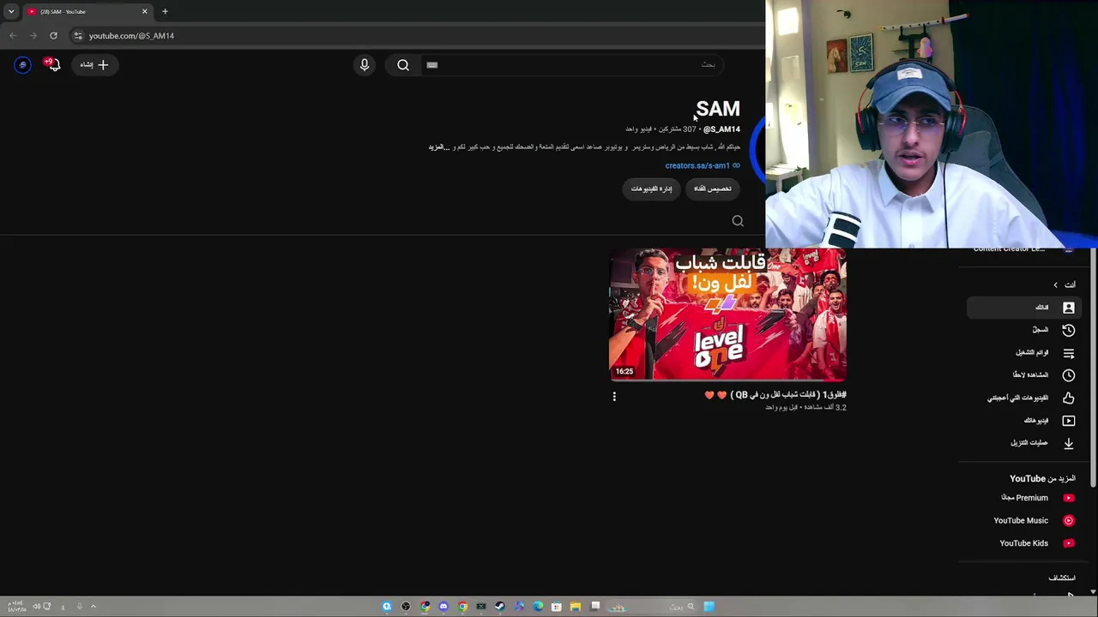This screenshot has width=1098, height=617.
Task: Open Your videos (فيديوهاتك) in sidebar
Action: pyautogui.click(x=1023, y=421)
